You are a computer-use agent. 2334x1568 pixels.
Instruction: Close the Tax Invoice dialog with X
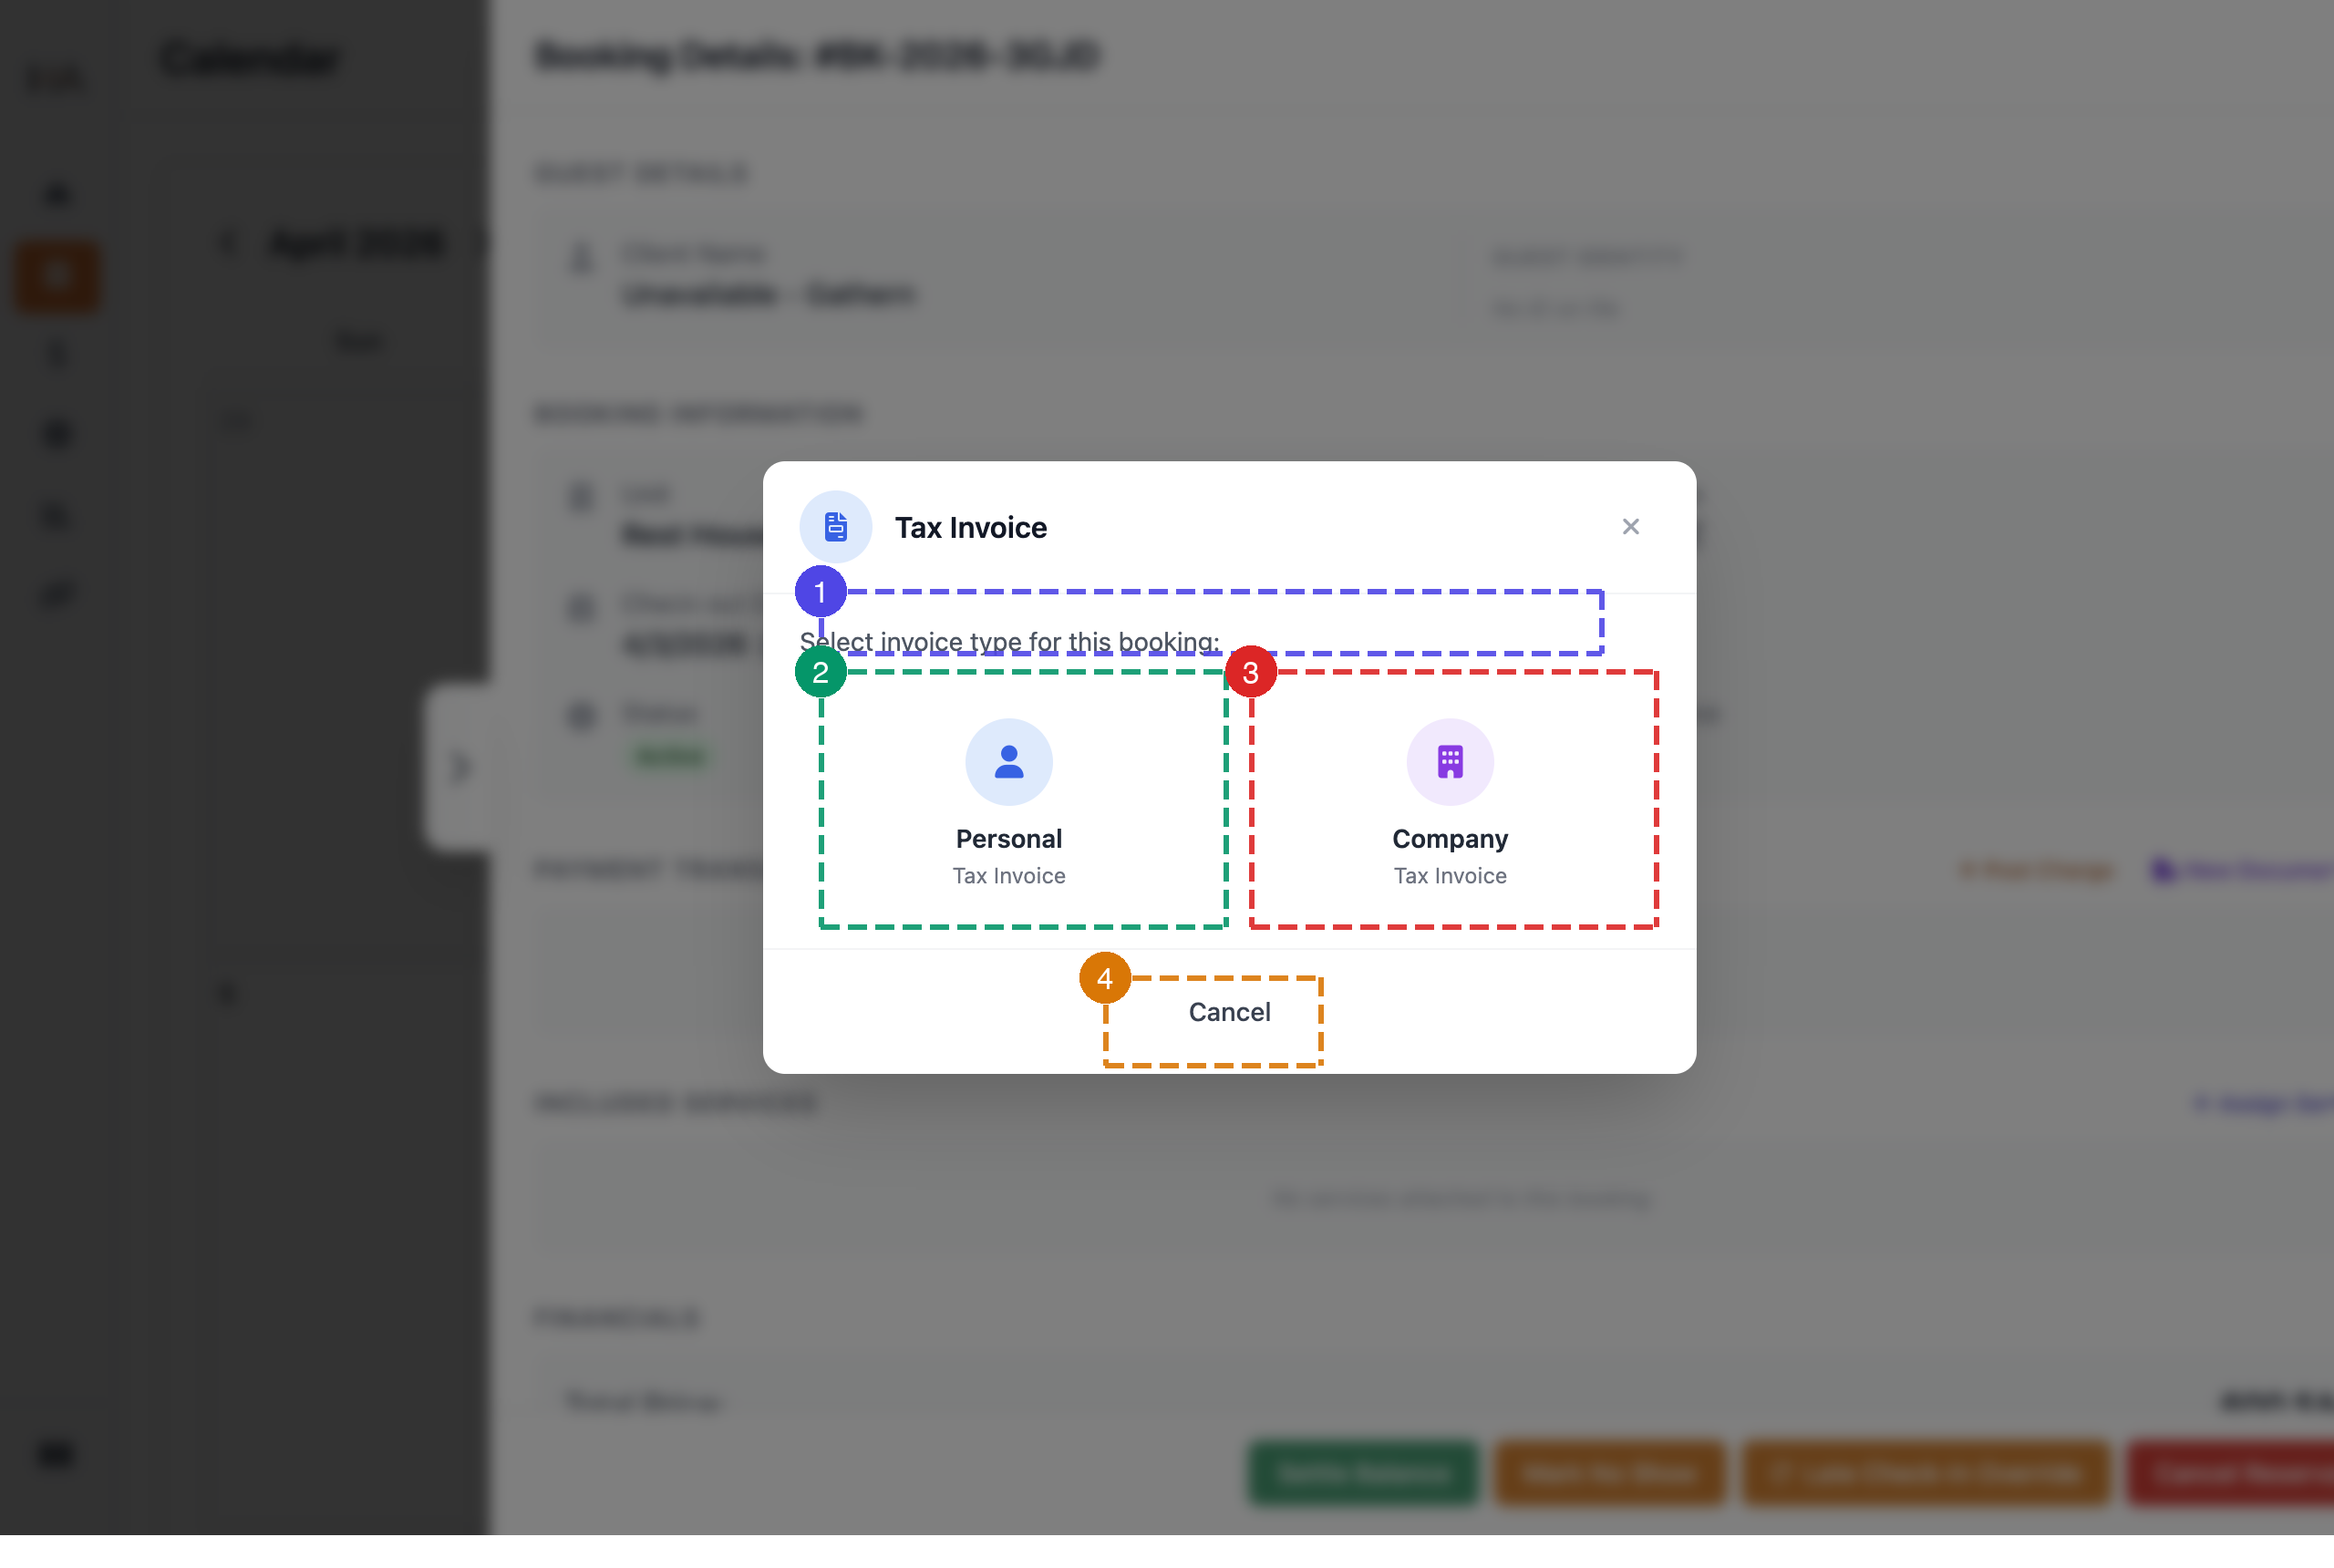pos(1630,527)
